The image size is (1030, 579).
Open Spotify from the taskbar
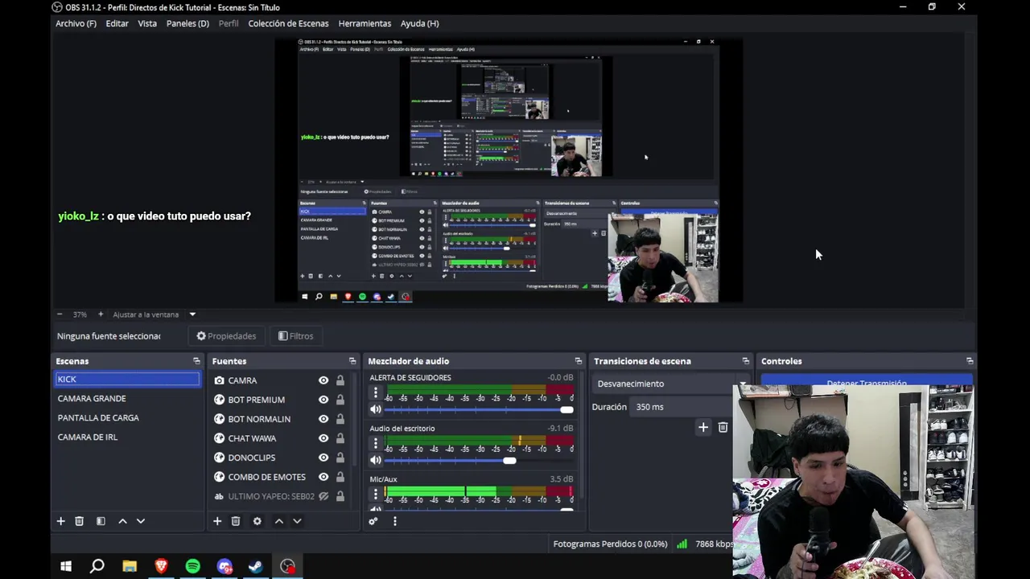pyautogui.click(x=192, y=566)
